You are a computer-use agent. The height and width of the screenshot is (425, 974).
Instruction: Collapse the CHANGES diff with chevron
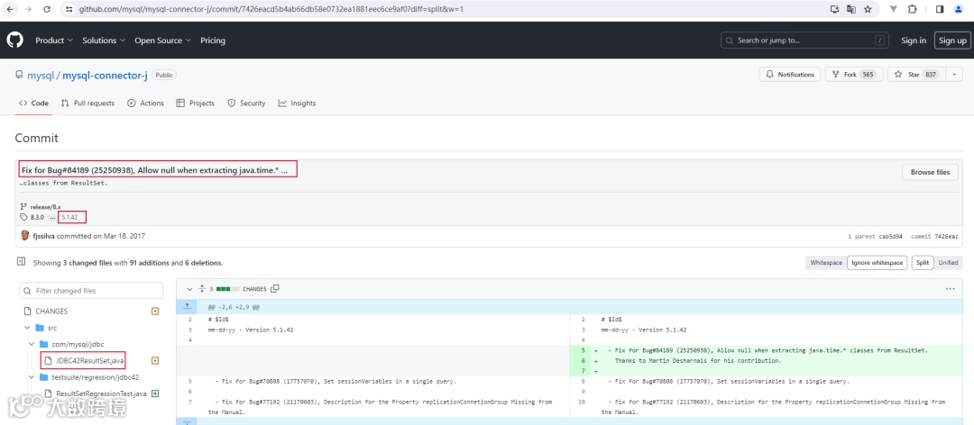189,288
